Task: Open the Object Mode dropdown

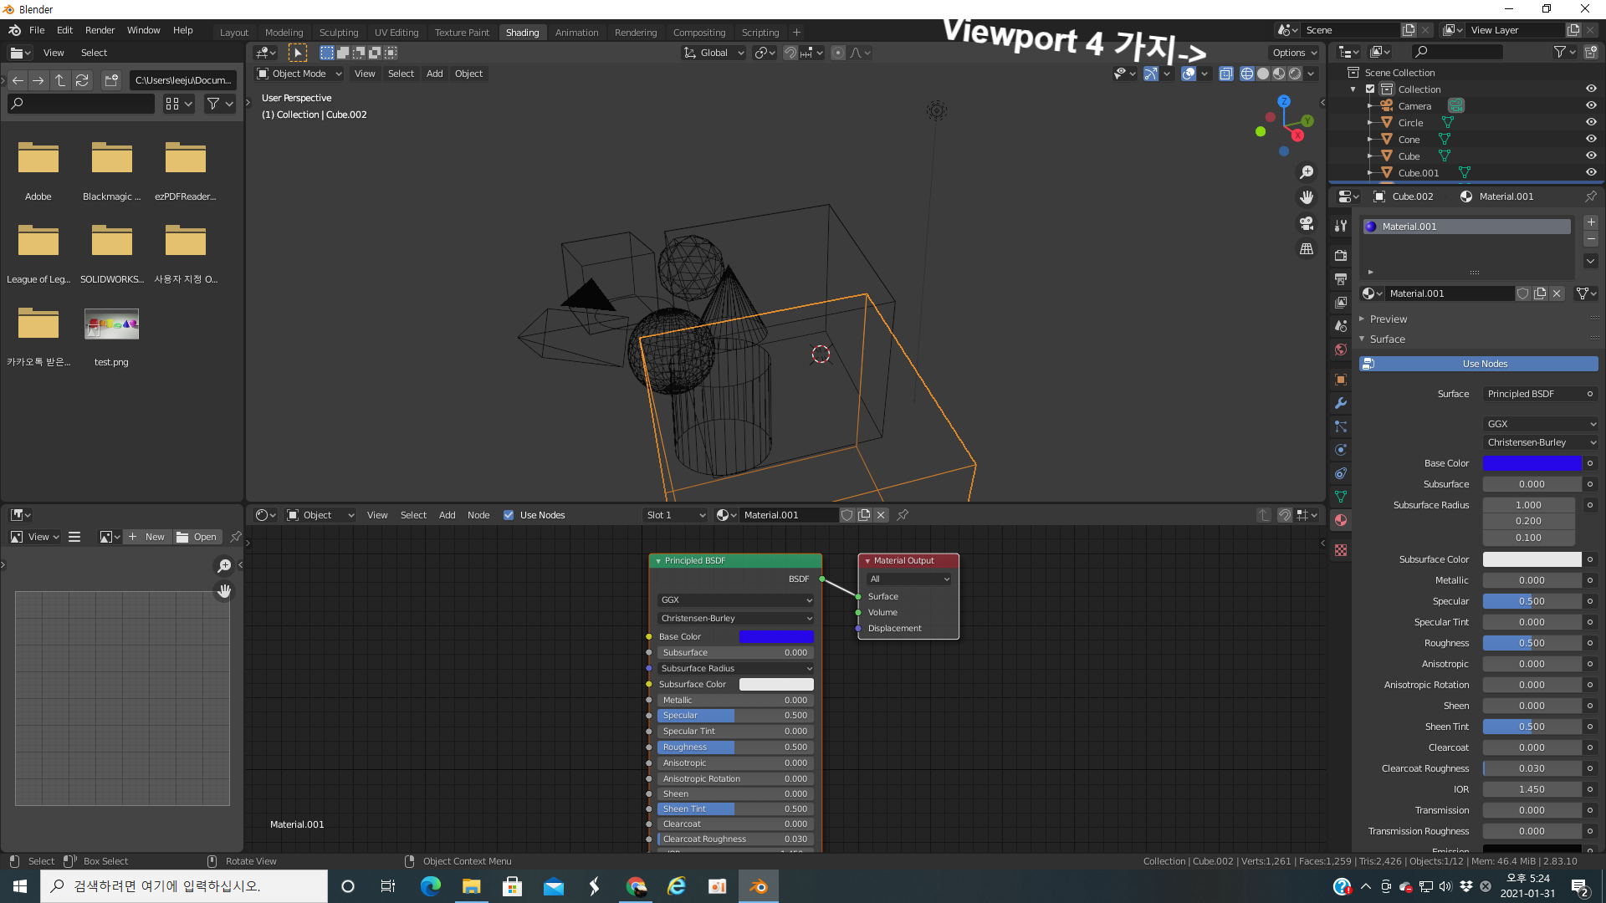Action: click(299, 74)
